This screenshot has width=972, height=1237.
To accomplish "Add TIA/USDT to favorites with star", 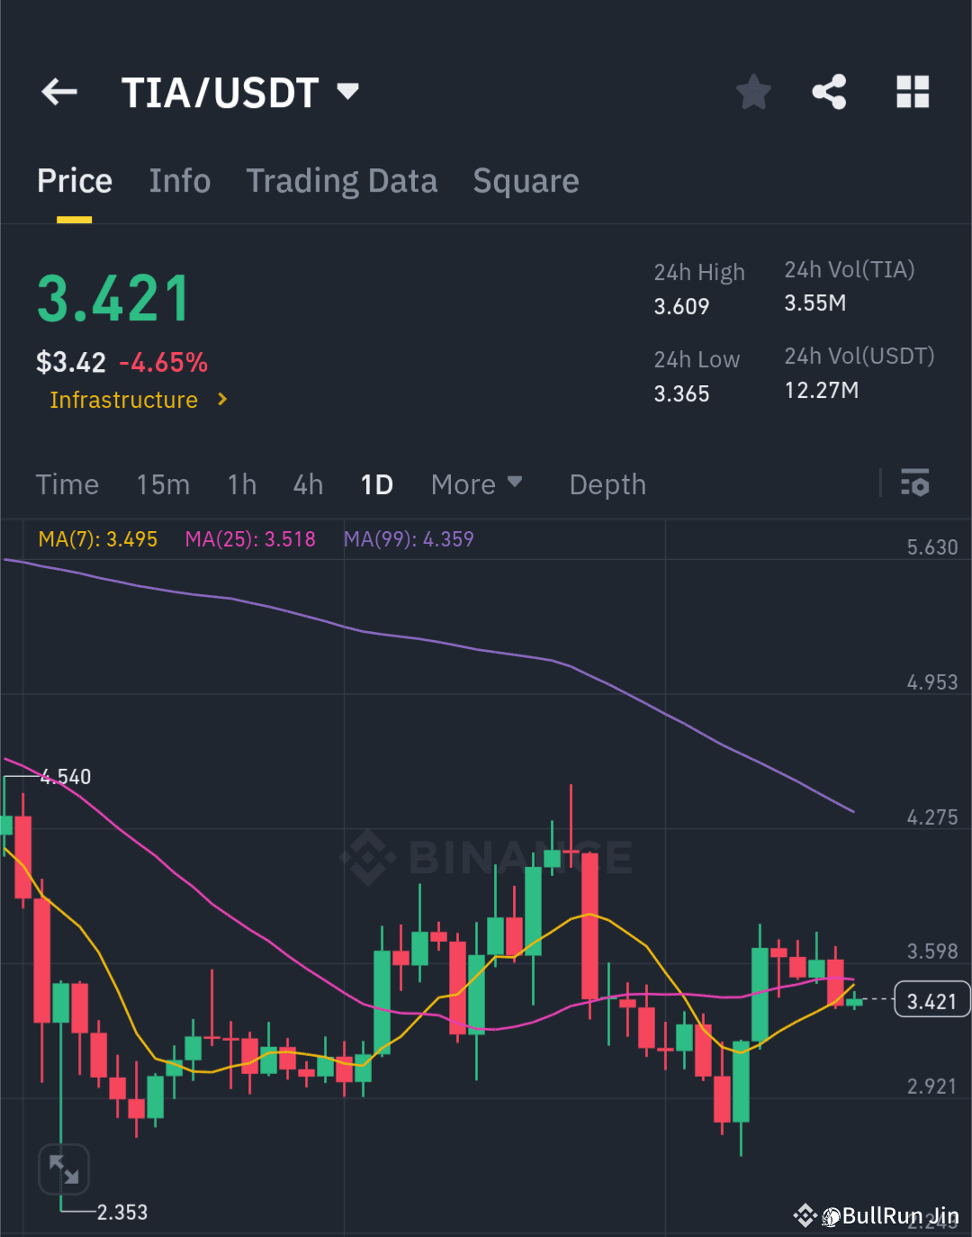I will (753, 92).
